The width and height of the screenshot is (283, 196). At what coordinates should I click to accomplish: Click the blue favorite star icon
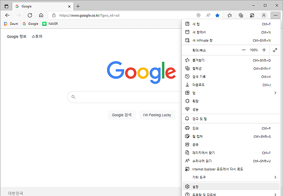click(x=218, y=15)
